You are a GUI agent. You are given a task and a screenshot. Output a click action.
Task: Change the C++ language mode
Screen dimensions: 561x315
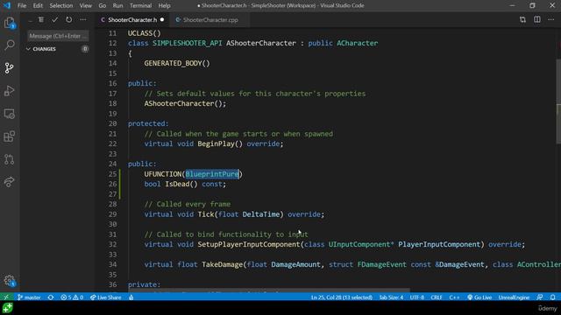tap(454, 297)
